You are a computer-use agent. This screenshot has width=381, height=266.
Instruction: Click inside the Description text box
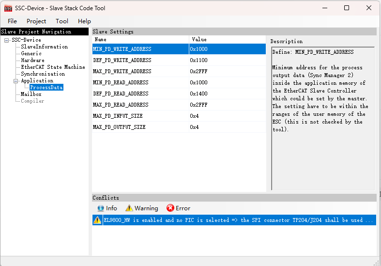click(323, 118)
